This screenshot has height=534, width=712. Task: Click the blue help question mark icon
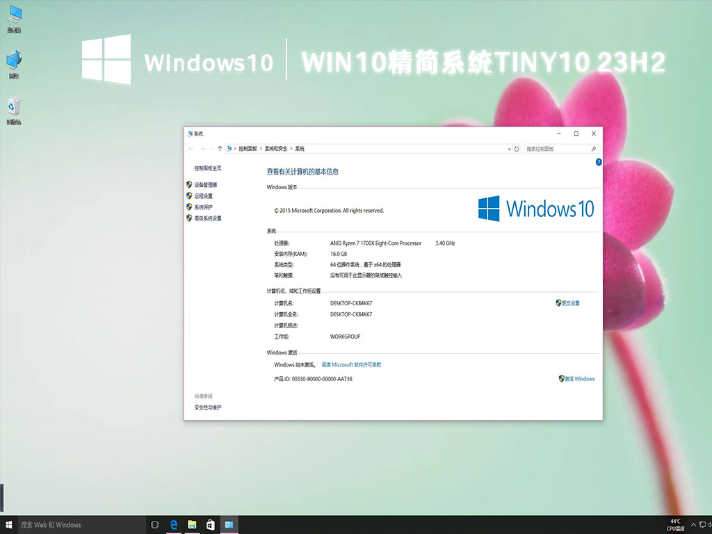(x=599, y=162)
